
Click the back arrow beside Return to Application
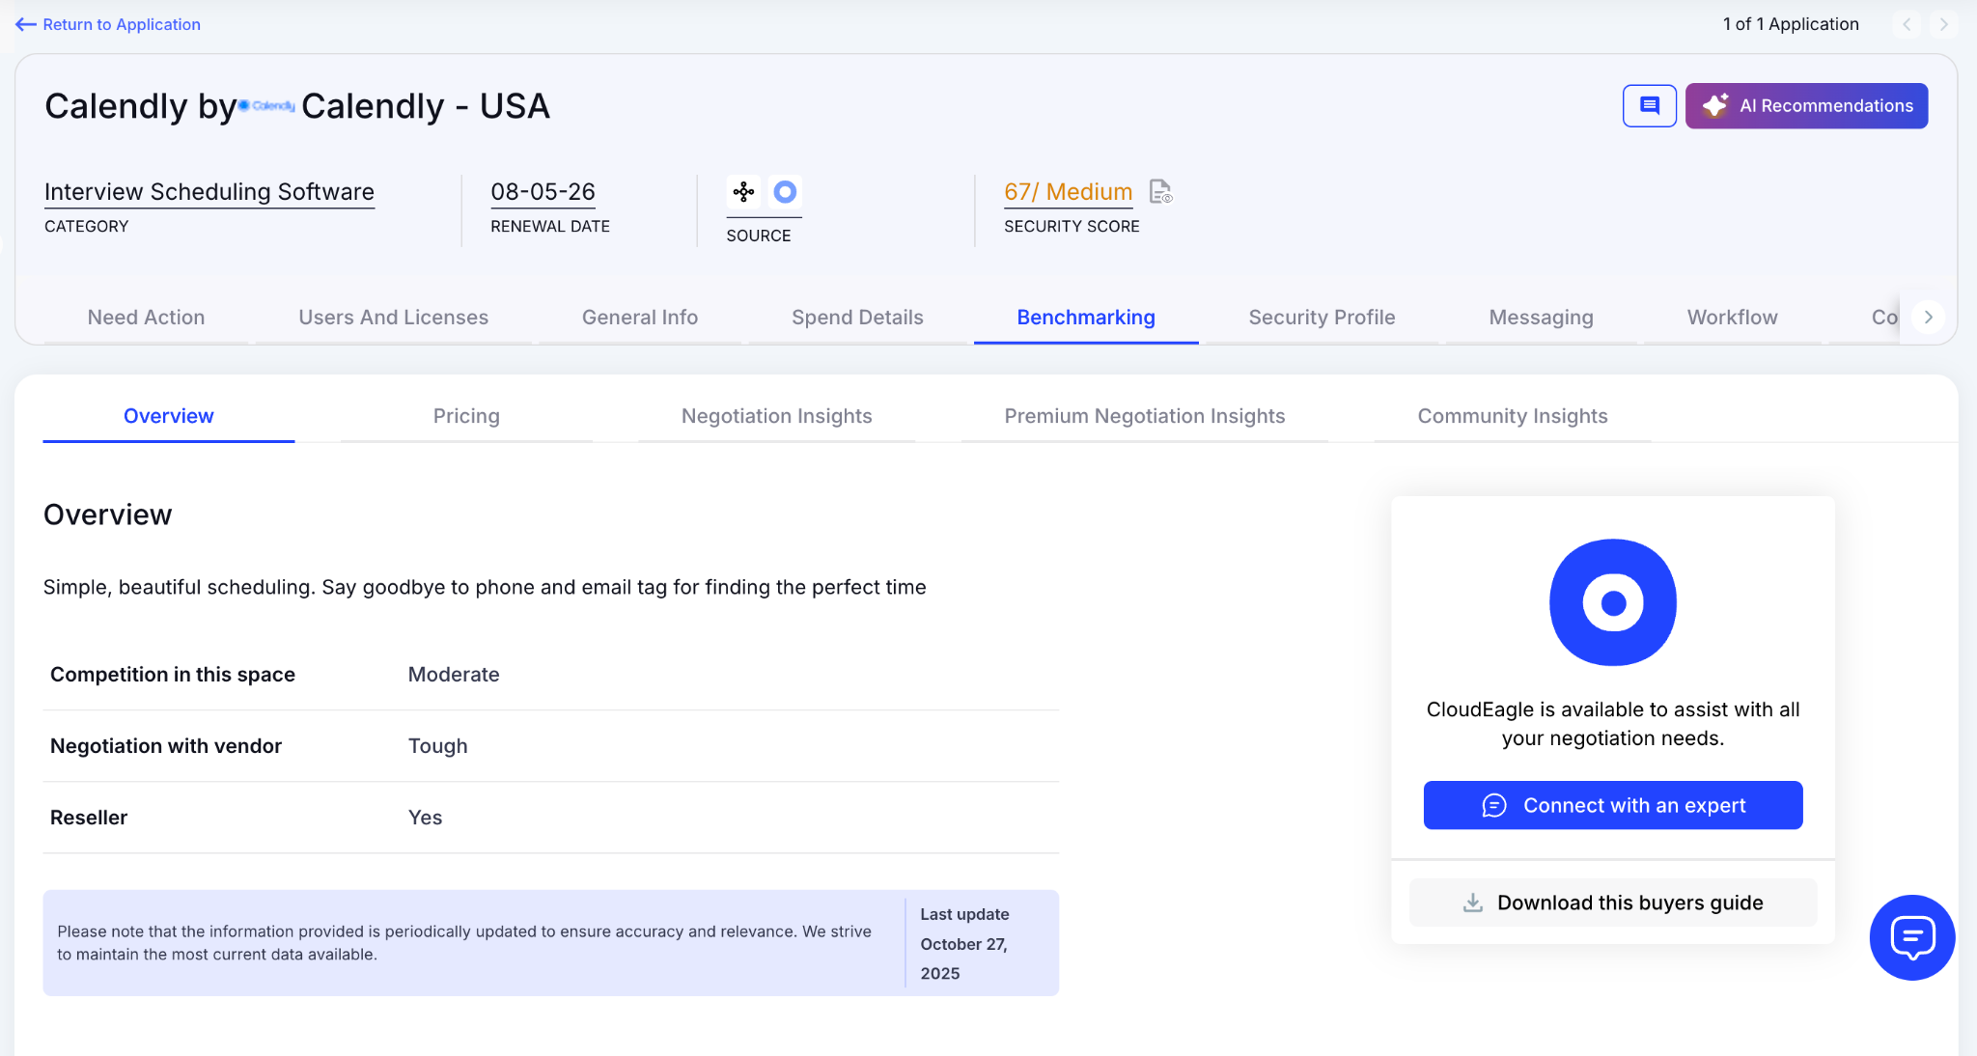click(25, 24)
